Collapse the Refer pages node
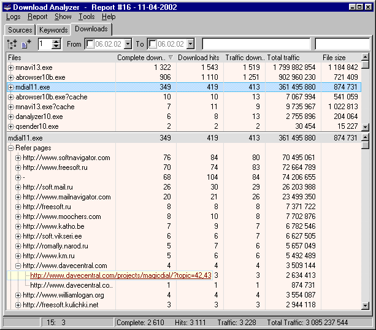 [x=10, y=148]
